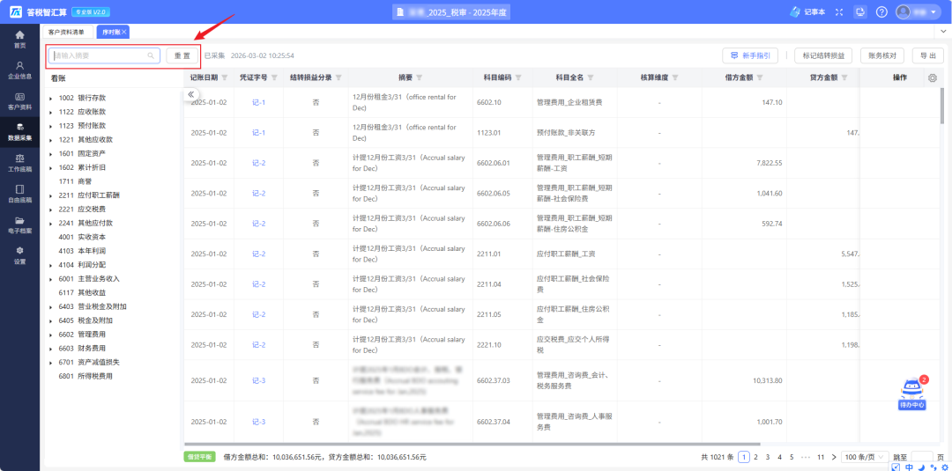Open 企业信息 in the sidebar
952x471 pixels.
[x=19, y=70]
